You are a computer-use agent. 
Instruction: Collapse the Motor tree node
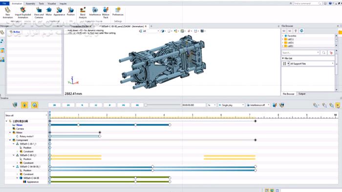click(x=10, y=133)
